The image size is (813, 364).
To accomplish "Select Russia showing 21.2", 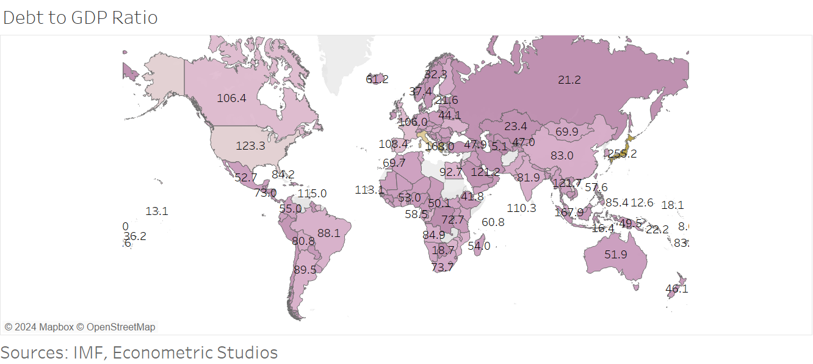I will click(x=569, y=80).
